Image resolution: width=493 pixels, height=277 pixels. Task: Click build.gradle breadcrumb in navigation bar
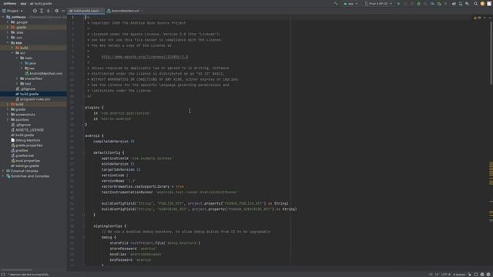pos(41,3)
